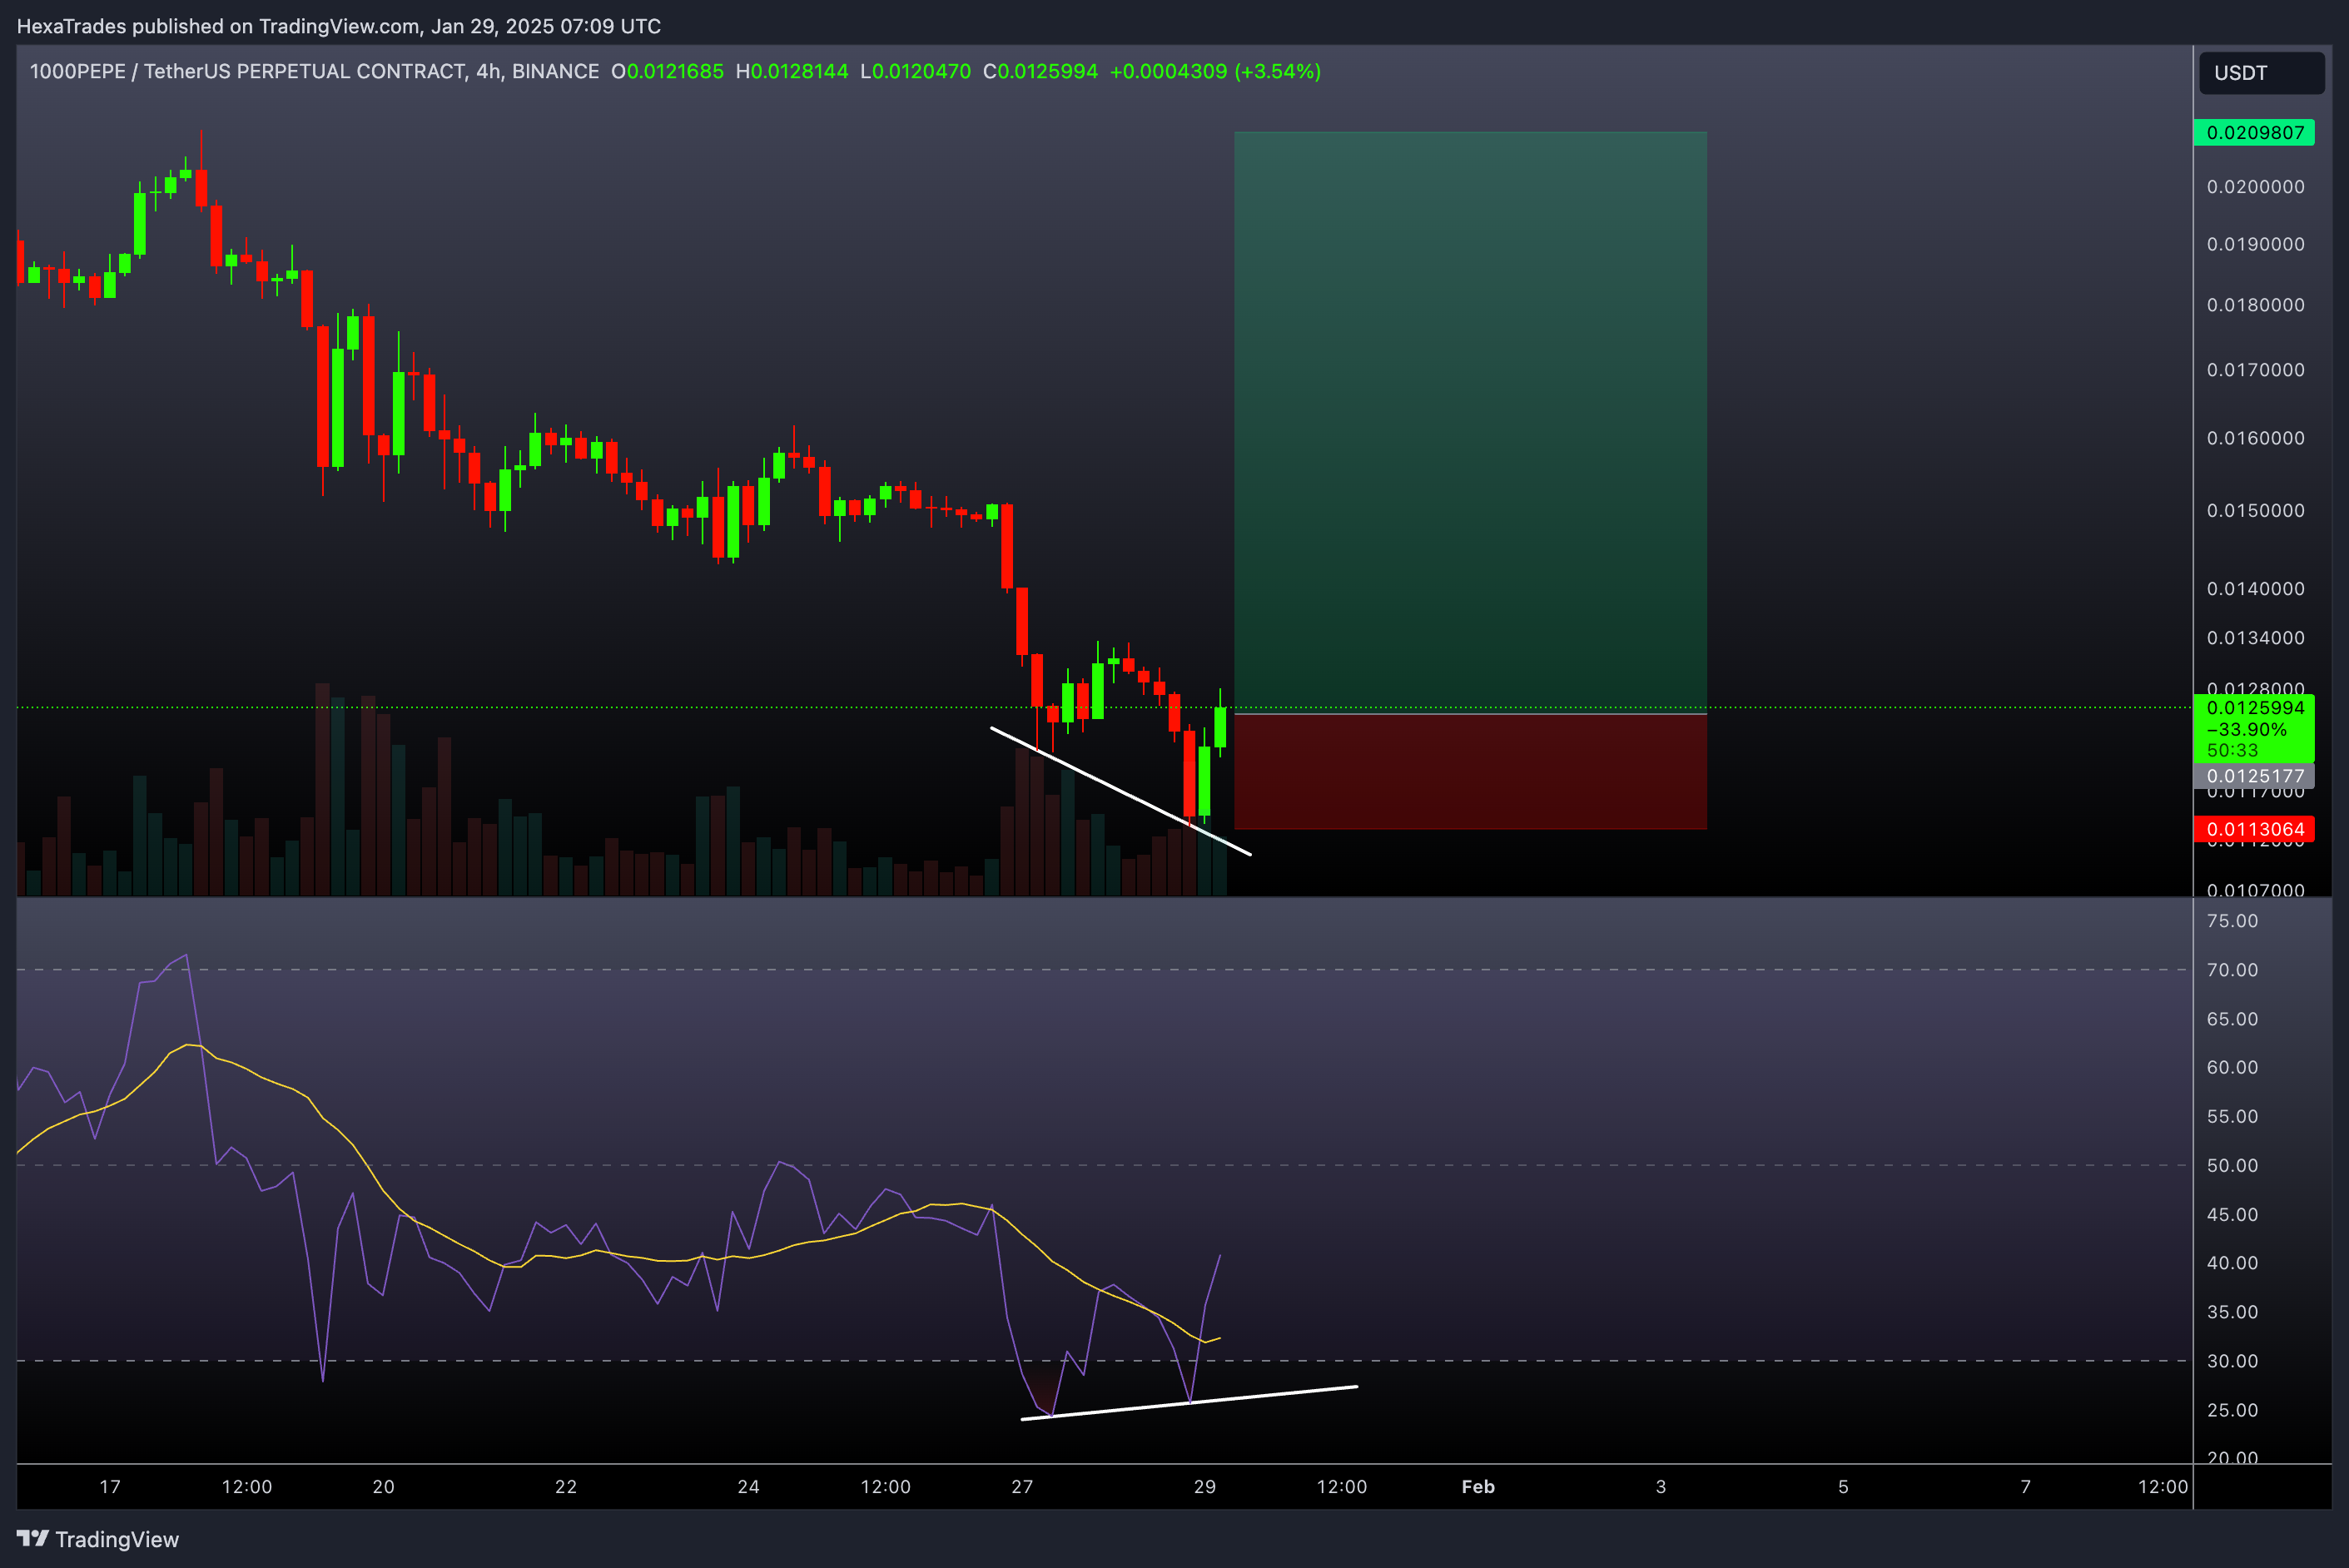Select the white RSI divergence trendline
This screenshot has height=1568, width=2349.
1189,1402
